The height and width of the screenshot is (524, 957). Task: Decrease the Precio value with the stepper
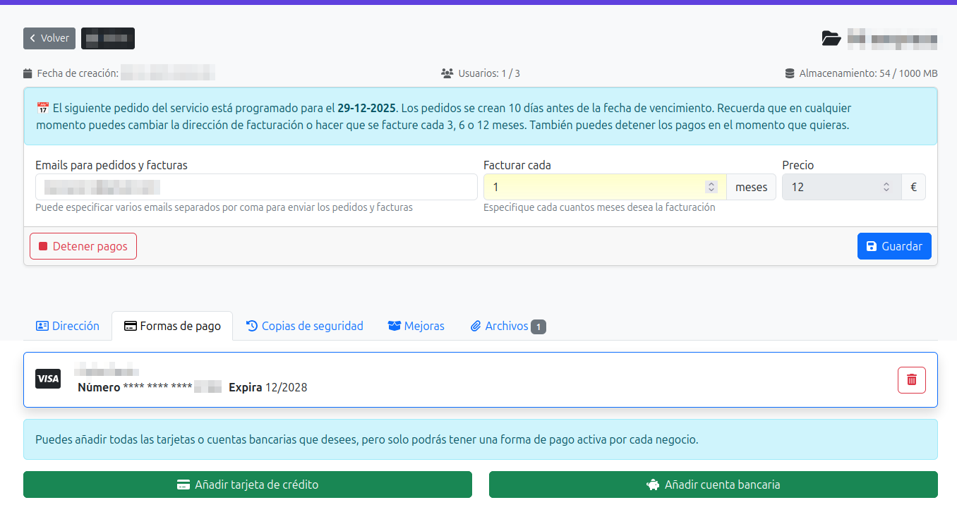[x=886, y=190]
